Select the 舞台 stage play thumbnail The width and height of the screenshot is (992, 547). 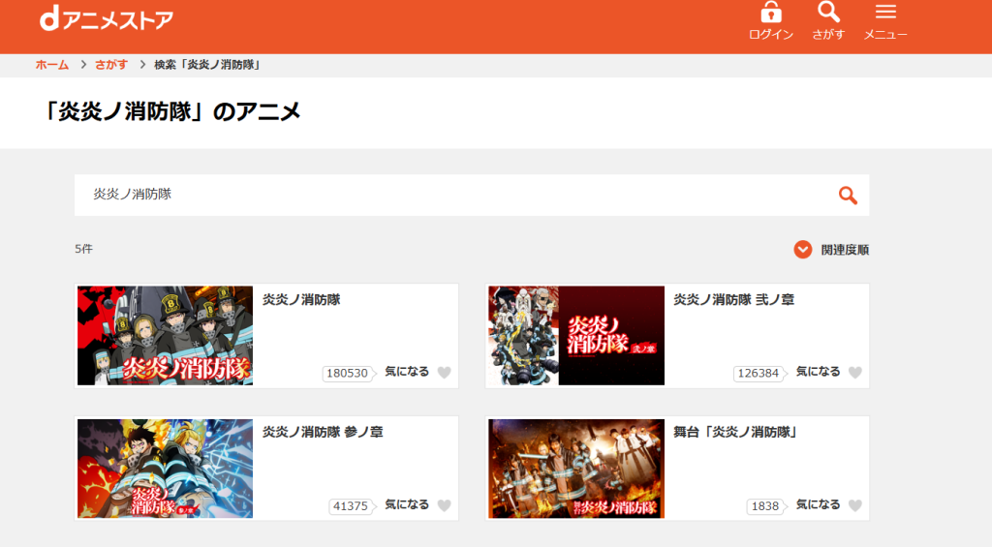click(x=576, y=469)
